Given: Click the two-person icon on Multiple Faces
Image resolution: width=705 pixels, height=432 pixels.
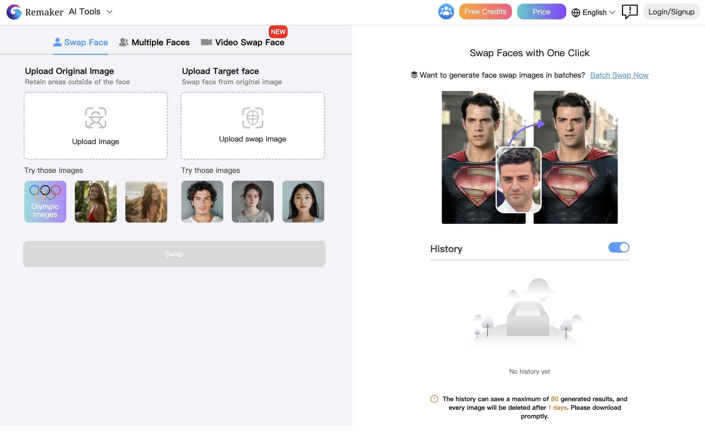Looking at the screenshot, I should (x=124, y=42).
